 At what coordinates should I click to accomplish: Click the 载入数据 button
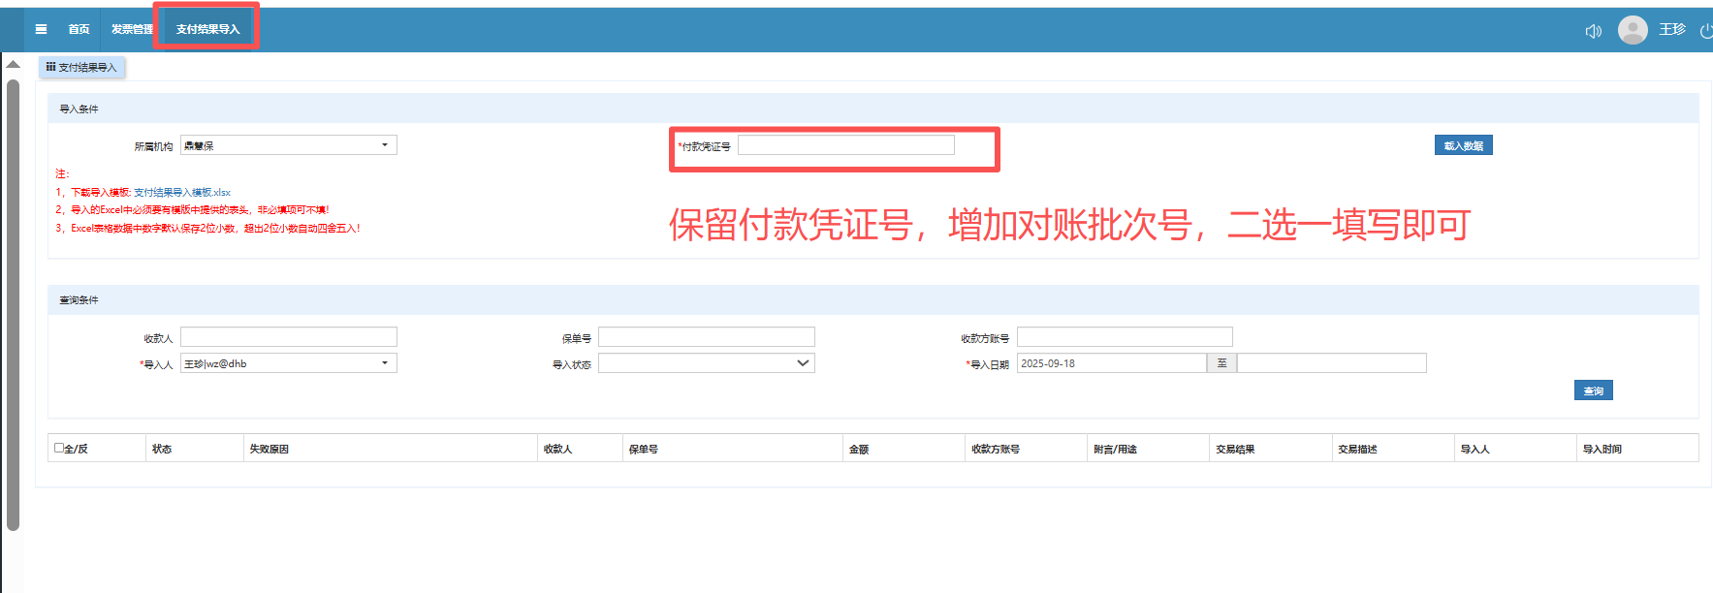pyautogui.click(x=1463, y=145)
